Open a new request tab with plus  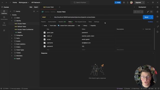click(59, 7)
